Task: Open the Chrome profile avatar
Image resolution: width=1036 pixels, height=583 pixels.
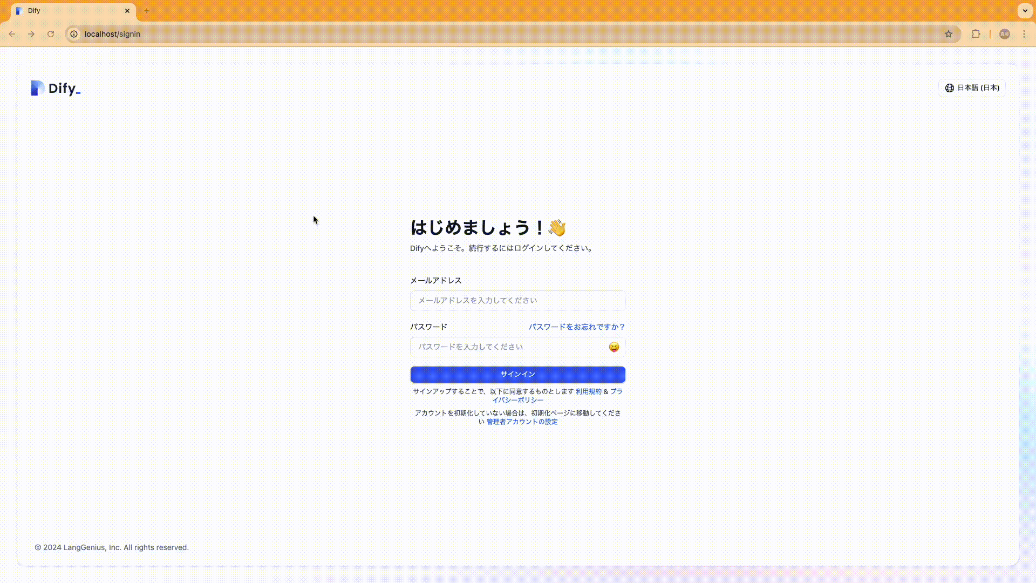Action: [1005, 34]
